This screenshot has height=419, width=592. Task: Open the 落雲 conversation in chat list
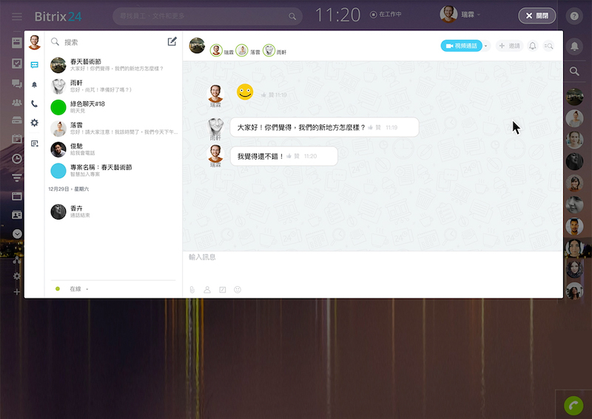tap(113, 129)
